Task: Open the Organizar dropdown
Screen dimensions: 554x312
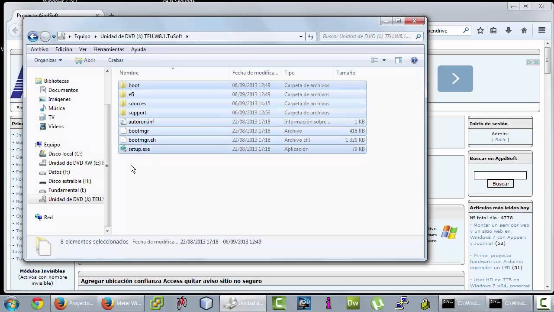Action: (x=48, y=60)
